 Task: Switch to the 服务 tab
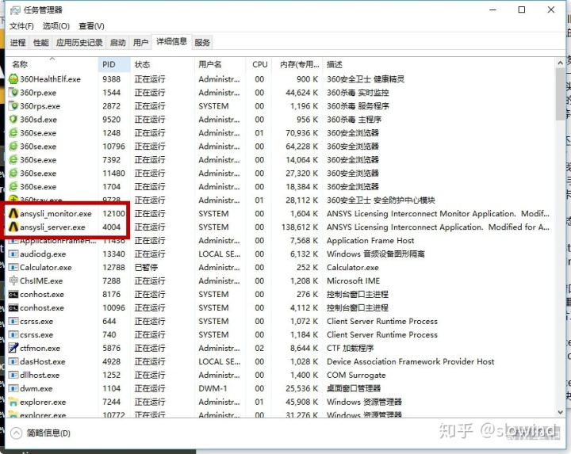[x=202, y=43]
